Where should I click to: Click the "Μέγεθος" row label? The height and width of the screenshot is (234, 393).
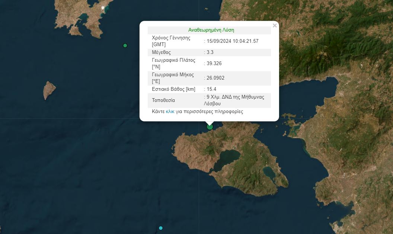click(162, 52)
